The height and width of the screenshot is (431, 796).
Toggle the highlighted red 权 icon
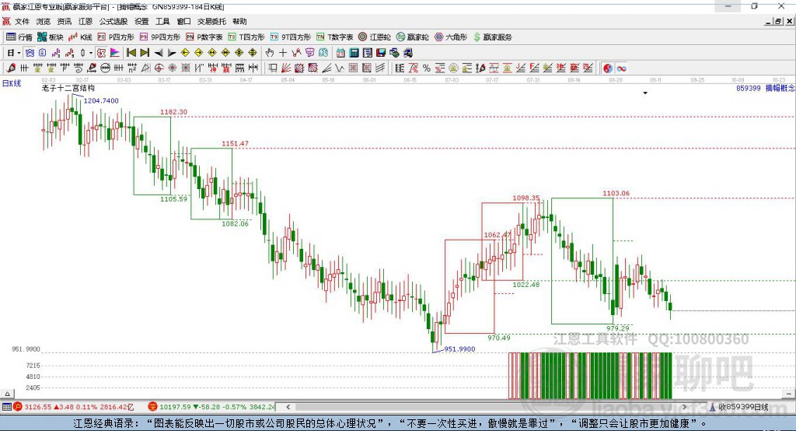coord(101,53)
